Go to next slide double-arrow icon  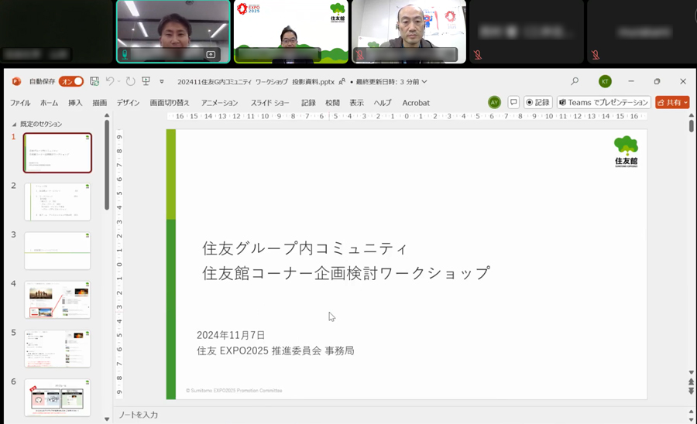692,391
